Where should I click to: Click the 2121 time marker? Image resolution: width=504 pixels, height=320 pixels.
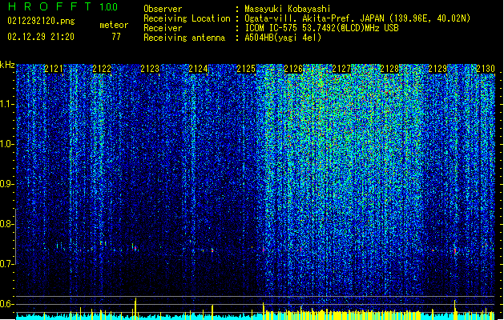(x=54, y=69)
